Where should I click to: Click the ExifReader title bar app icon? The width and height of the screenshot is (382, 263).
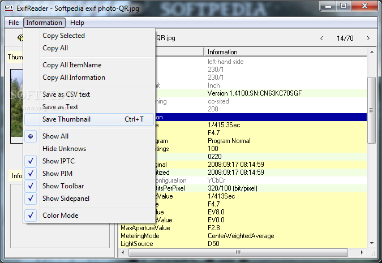point(9,8)
